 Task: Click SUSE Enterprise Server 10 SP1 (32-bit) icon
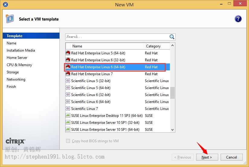[x=68, y=123]
